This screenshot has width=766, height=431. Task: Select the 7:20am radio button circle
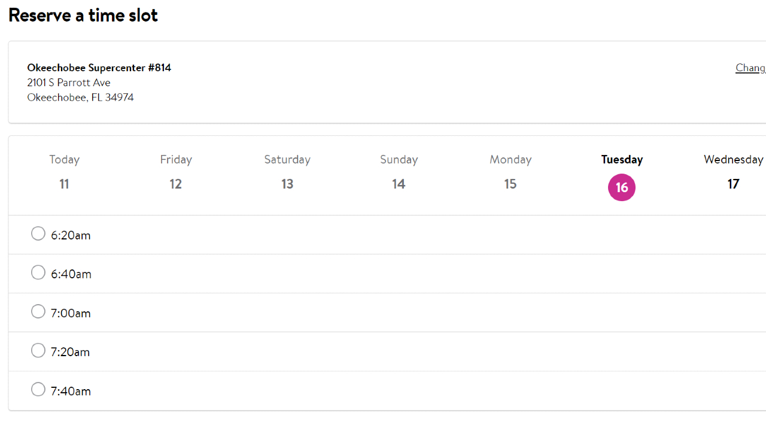coord(38,350)
